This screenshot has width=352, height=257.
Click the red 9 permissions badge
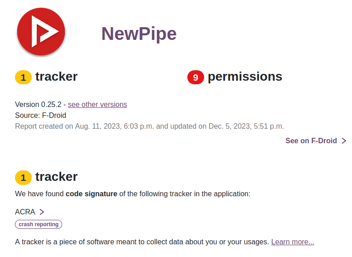(196, 78)
